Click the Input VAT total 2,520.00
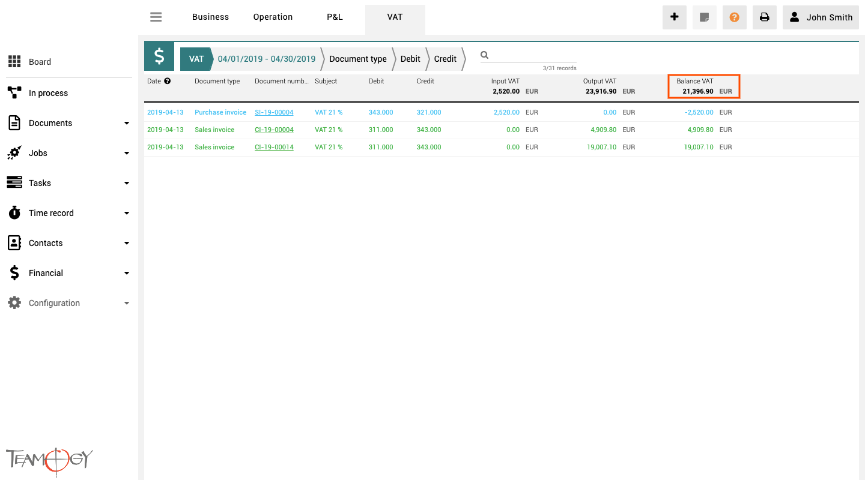The width and height of the screenshot is (865, 480). (506, 92)
